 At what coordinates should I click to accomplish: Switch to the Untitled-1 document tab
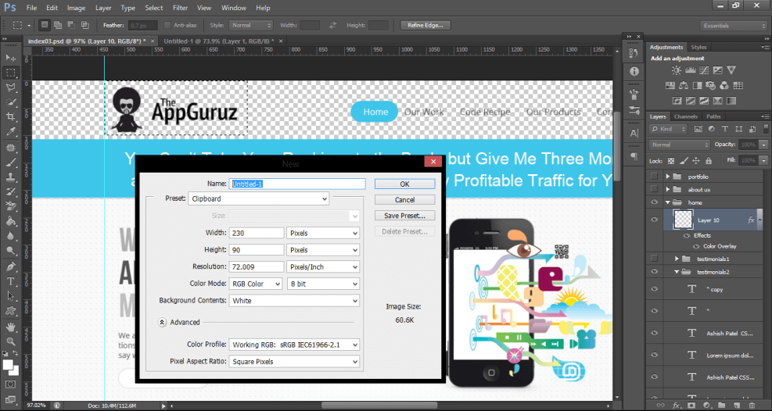point(217,41)
